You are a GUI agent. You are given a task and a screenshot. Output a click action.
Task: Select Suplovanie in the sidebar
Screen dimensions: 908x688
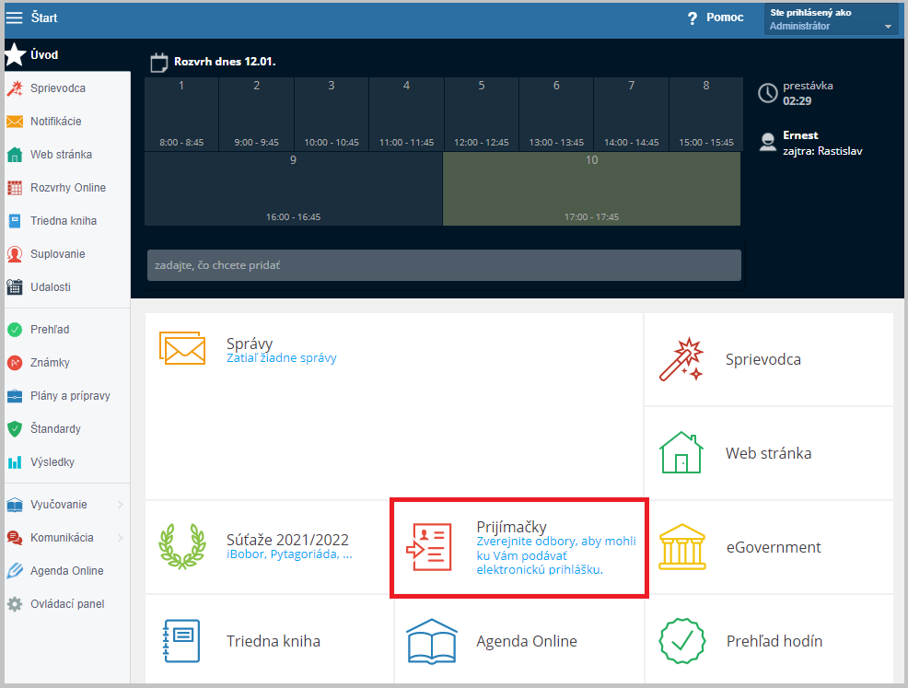point(57,254)
